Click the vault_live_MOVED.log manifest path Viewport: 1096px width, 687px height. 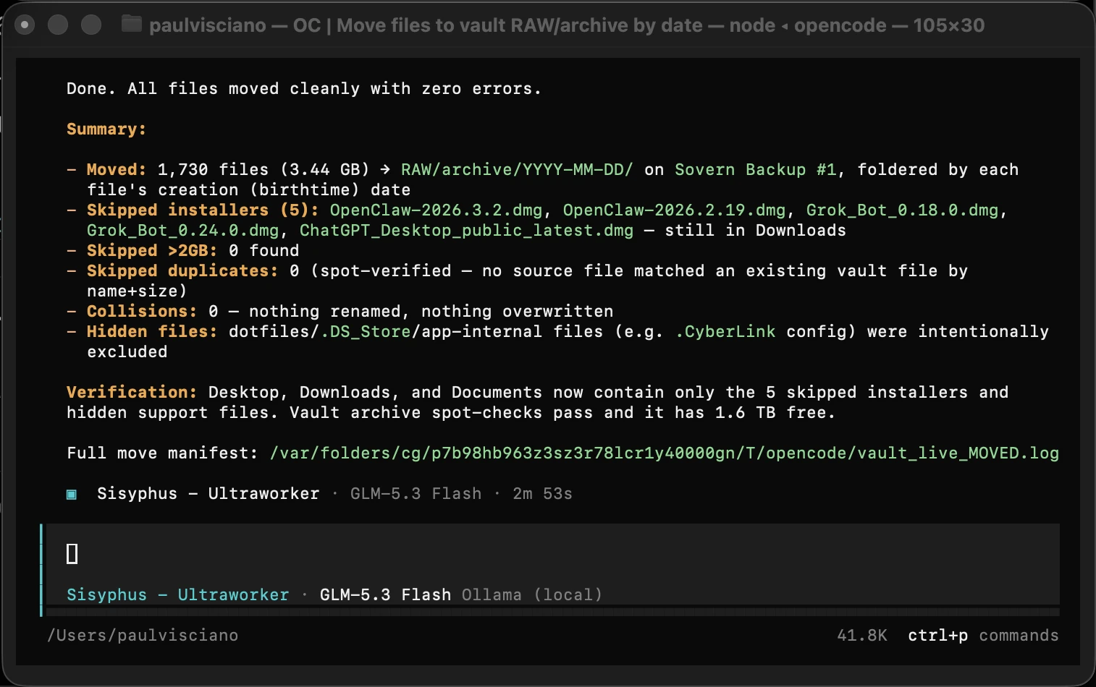point(664,453)
